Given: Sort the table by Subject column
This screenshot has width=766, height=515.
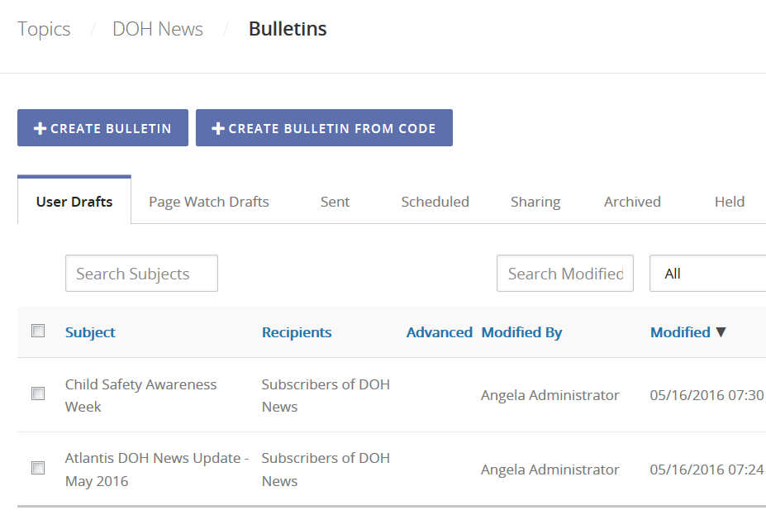Looking at the screenshot, I should coord(89,332).
